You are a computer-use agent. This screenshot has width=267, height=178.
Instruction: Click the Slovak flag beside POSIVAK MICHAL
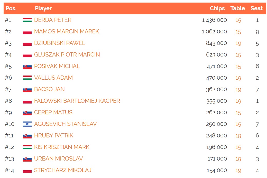(27, 67)
